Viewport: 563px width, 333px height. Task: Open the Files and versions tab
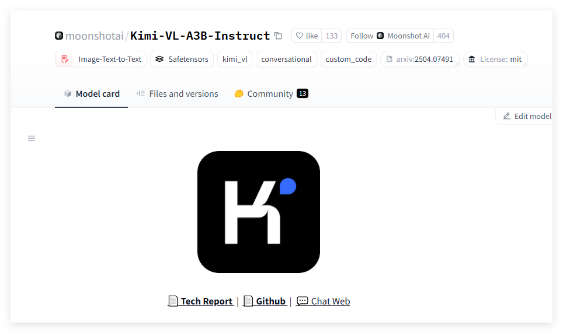[177, 93]
